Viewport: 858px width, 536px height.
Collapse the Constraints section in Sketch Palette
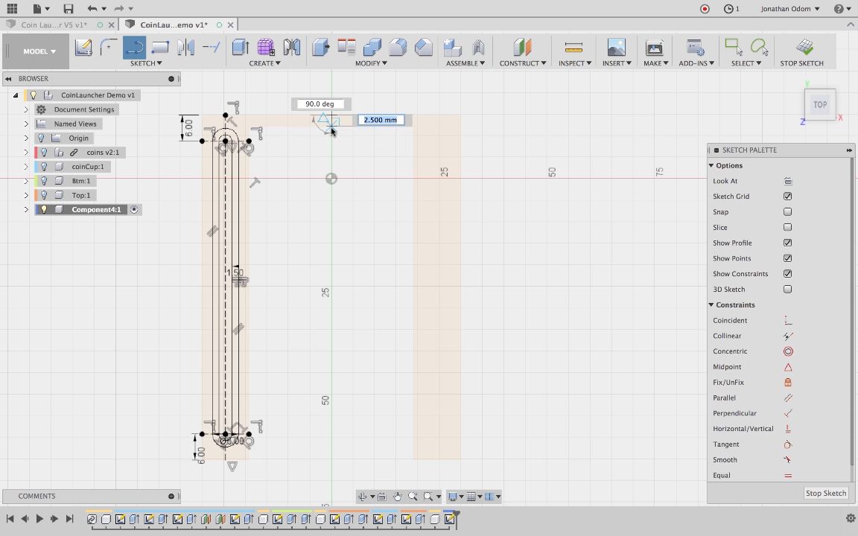[x=711, y=305]
